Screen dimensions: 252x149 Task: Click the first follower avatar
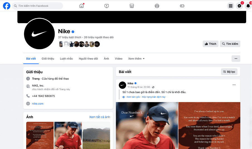pos(61,44)
